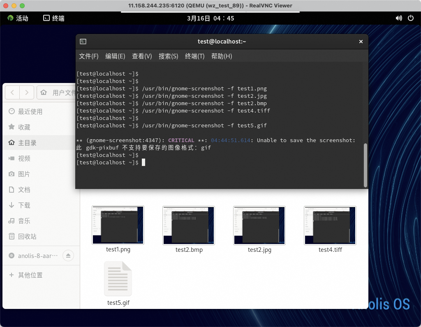Click the terminal icon in title bar
This screenshot has height=327, width=421.
click(83, 41)
